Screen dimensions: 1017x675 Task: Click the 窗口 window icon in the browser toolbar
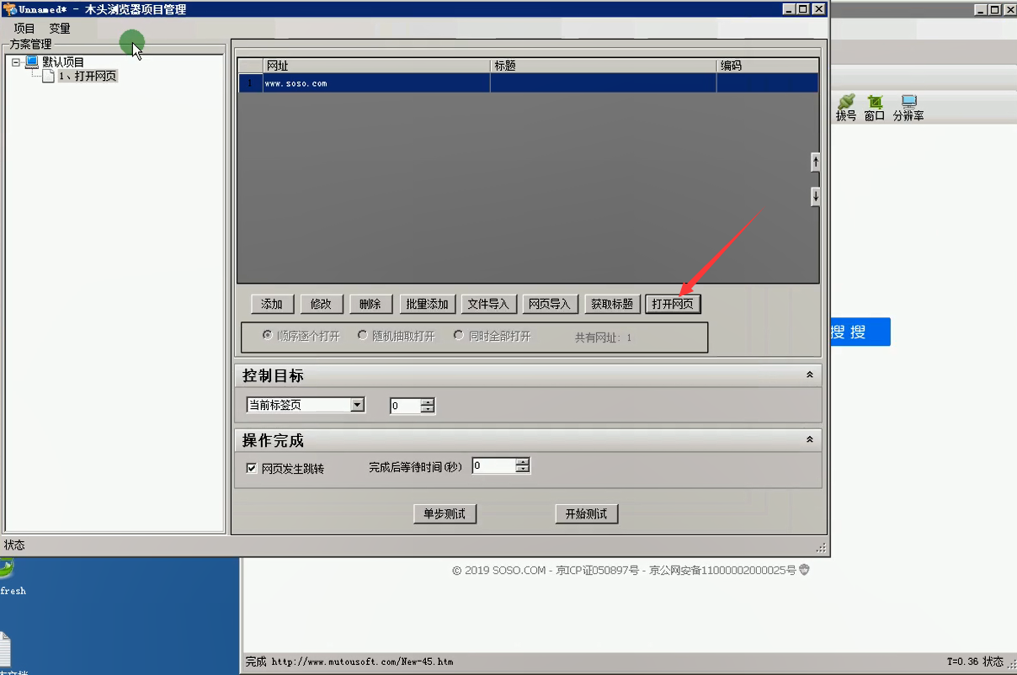[875, 102]
